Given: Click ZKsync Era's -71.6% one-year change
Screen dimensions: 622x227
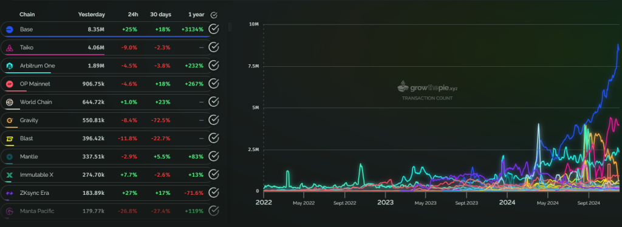Looking at the screenshot, I should pyautogui.click(x=194, y=194).
